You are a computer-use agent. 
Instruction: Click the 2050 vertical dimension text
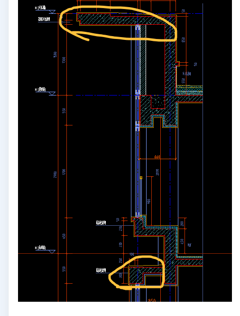(x=157, y=172)
